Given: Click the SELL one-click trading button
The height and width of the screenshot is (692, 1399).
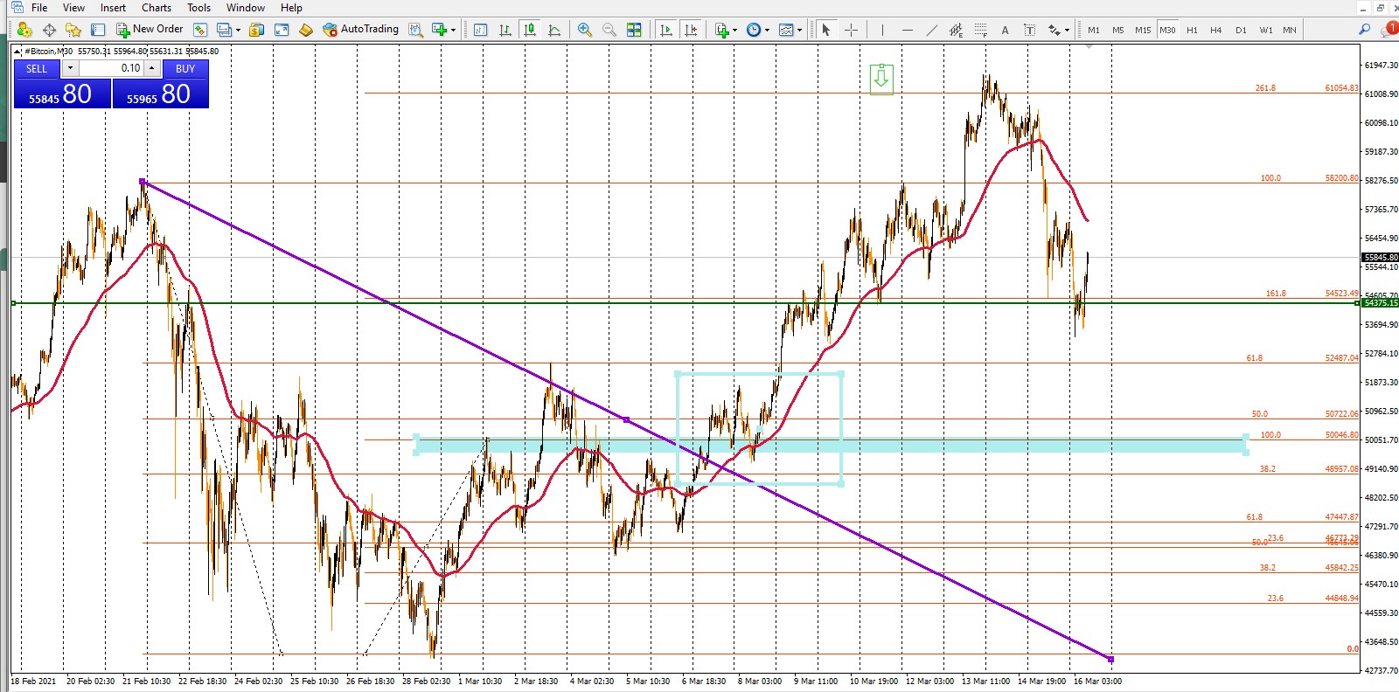Looking at the screenshot, I should [37, 68].
